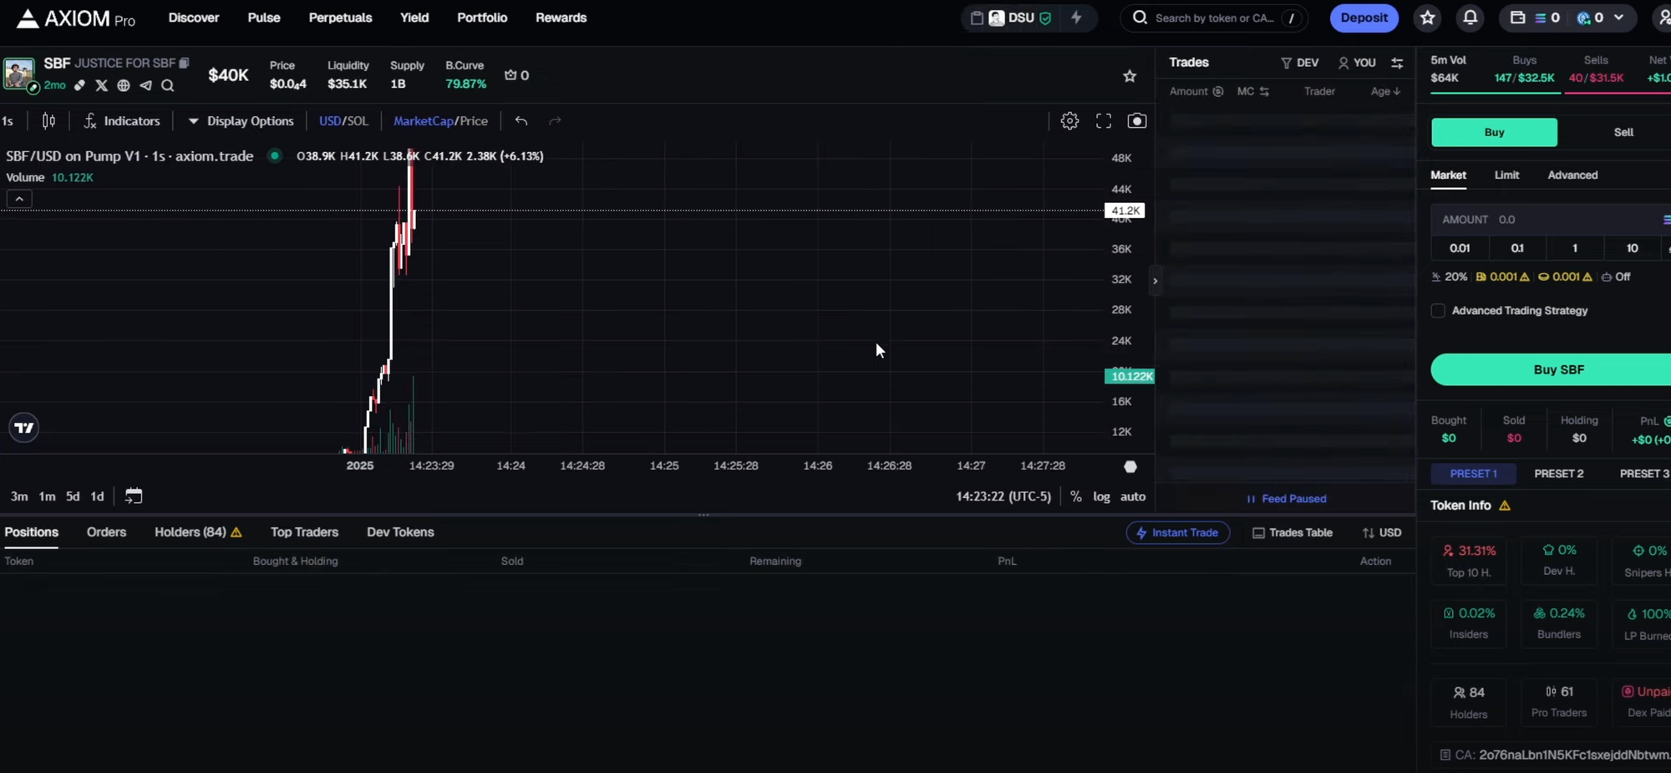Viewport: 1671px width, 773px height.
Task: Click the notification bell icon
Action: click(1470, 18)
